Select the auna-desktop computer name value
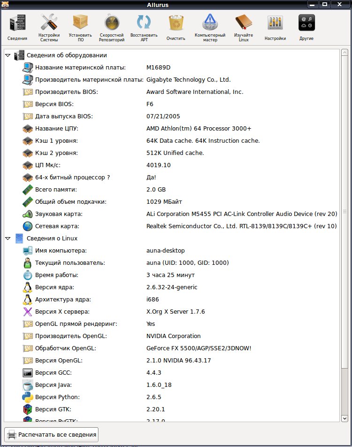Image resolution: width=352 pixels, height=447 pixels. click(165, 251)
